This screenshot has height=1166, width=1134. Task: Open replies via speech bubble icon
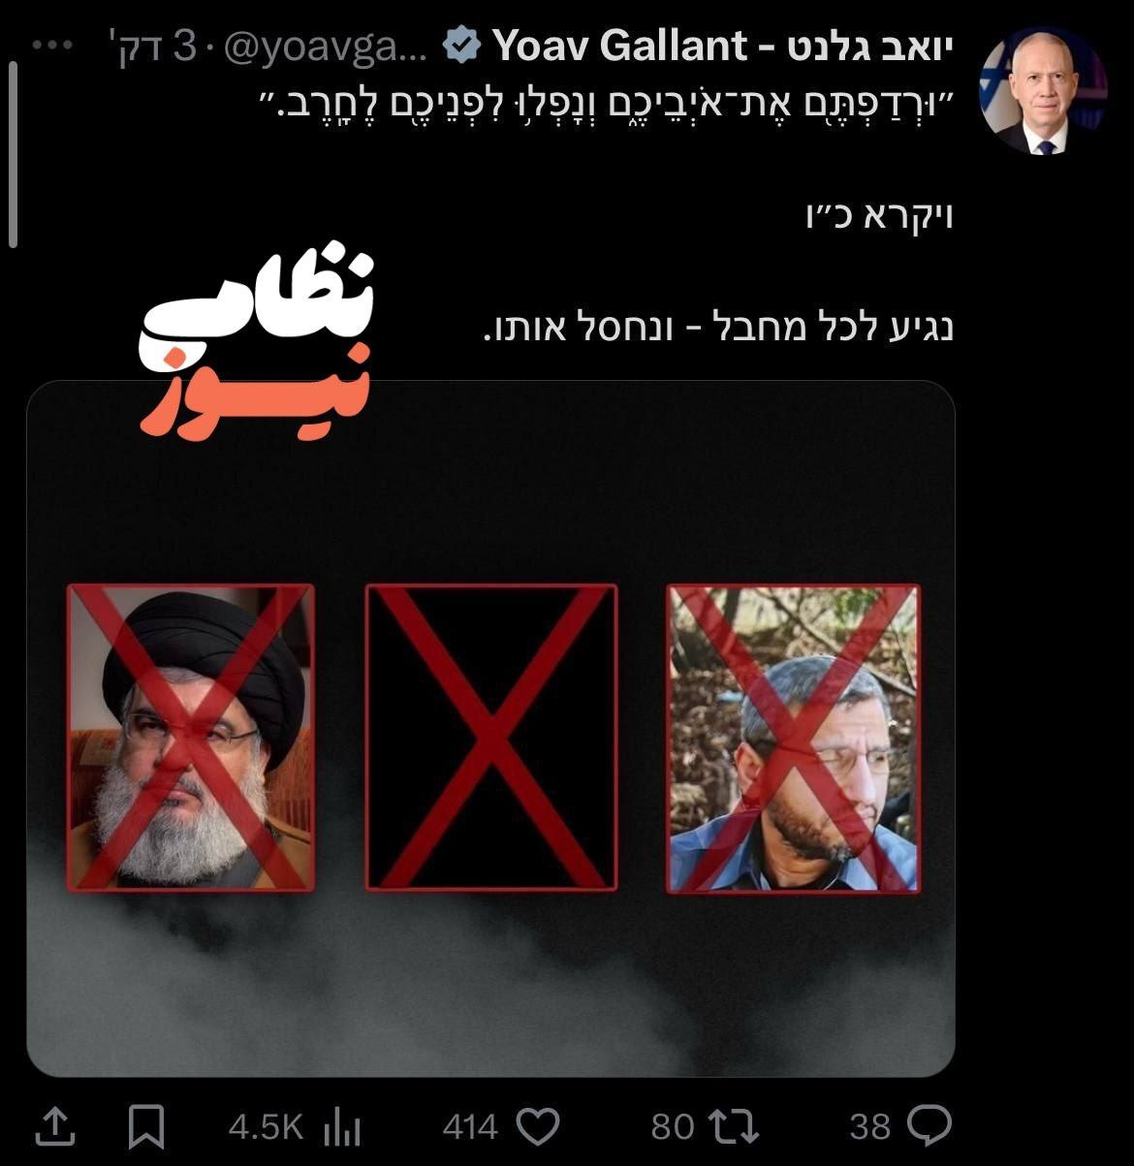(929, 1126)
